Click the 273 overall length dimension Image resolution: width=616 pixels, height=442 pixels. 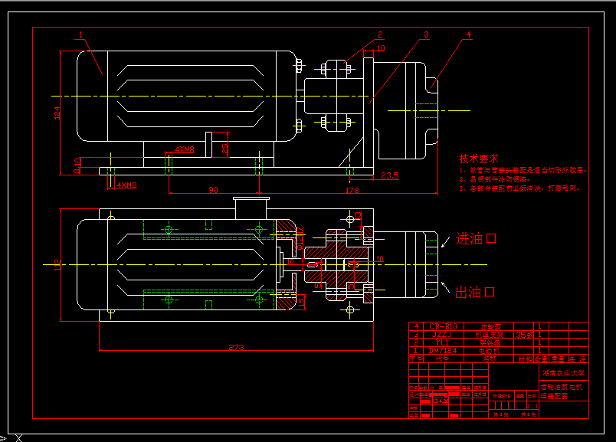[x=236, y=347]
